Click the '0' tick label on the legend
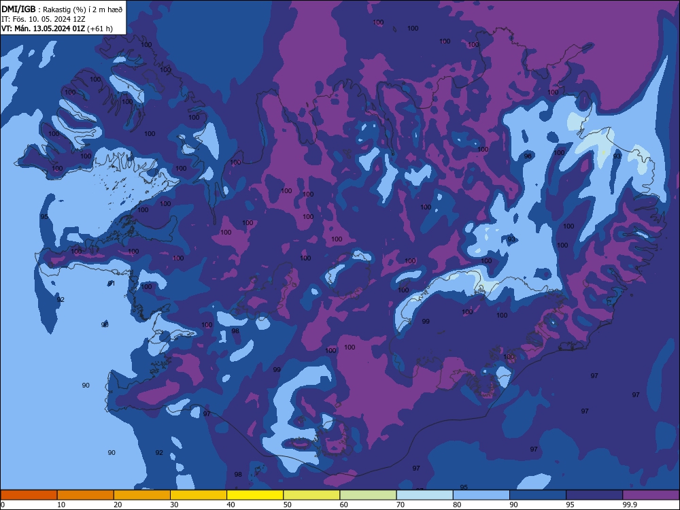The height and width of the screenshot is (510, 680). [x=3, y=505]
